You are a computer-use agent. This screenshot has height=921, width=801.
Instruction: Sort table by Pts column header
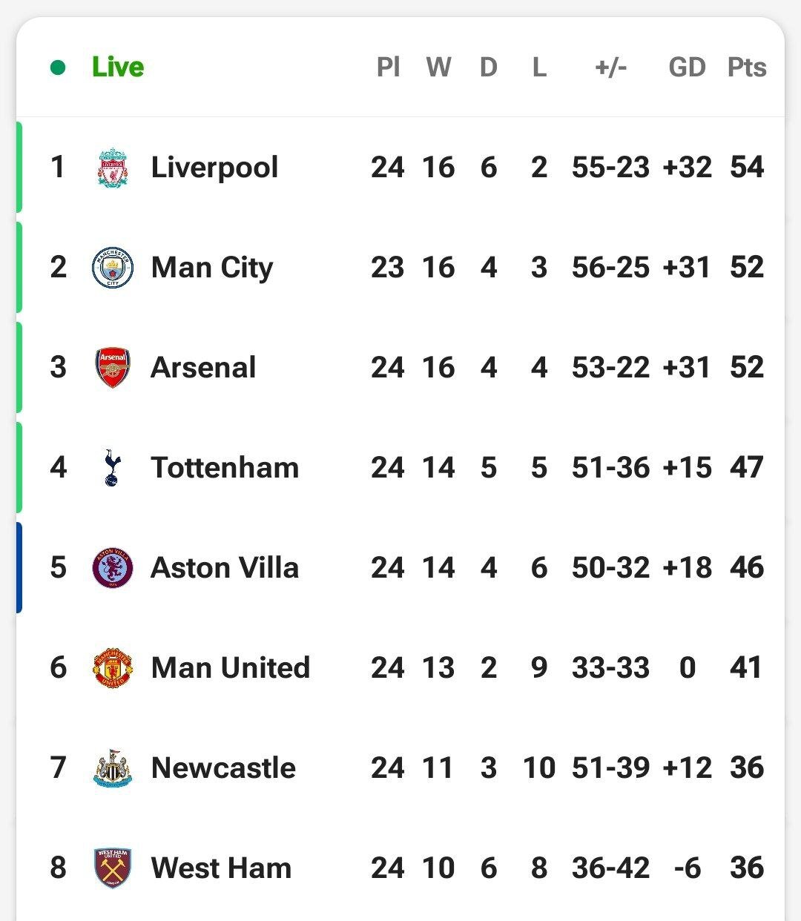coord(746,67)
